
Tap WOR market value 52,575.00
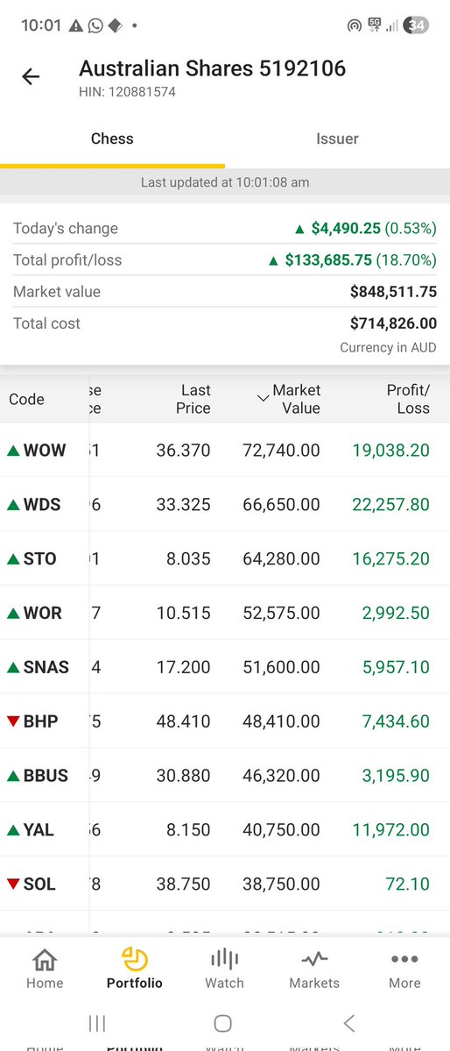(x=281, y=613)
